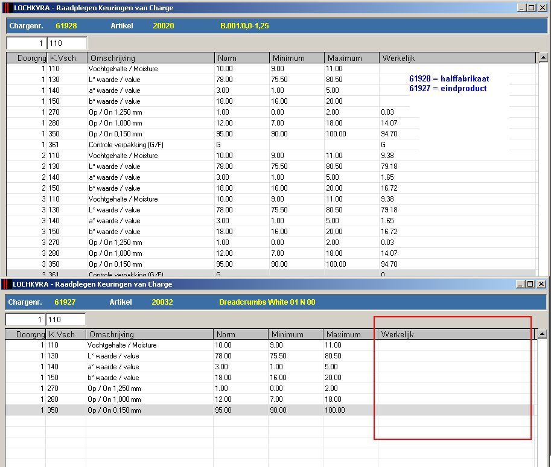Select 'Op / On 1,250 mm' row in charge 61927 window
This screenshot has height=467, width=551.
point(270,389)
